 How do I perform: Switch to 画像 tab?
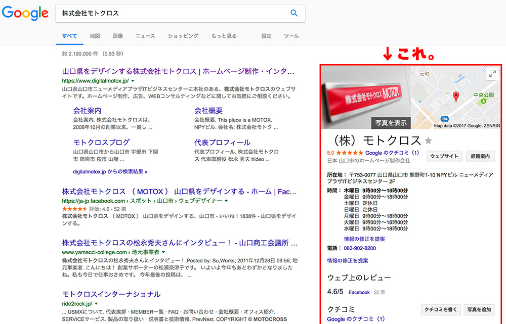click(117, 36)
